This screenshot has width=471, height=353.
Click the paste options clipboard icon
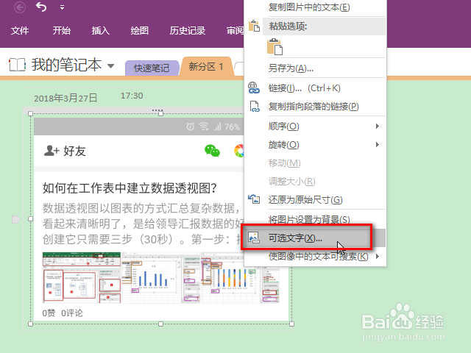tap(254, 26)
